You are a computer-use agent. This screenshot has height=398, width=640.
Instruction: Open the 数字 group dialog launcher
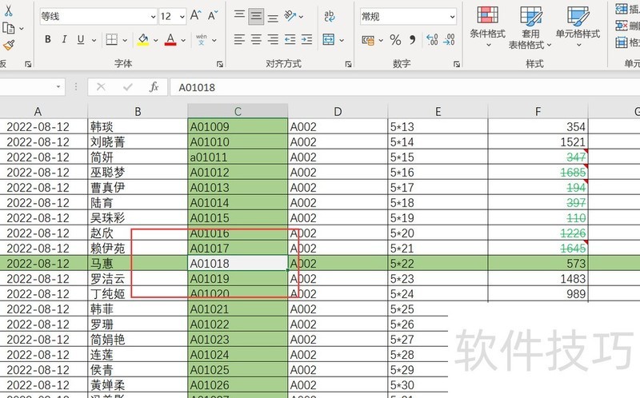point(456,64)
